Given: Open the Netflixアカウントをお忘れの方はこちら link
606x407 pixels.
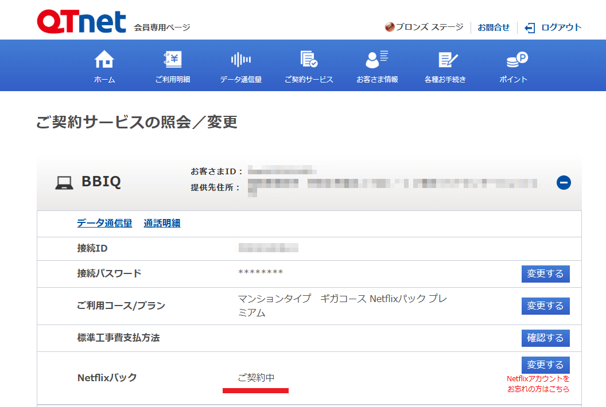Looking at the screenshot, I should [538, 384].
